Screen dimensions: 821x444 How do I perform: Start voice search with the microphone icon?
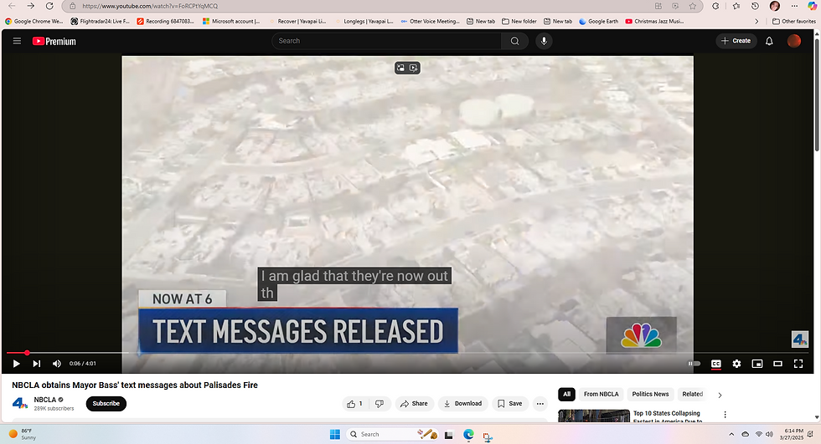tap(544, 41)
